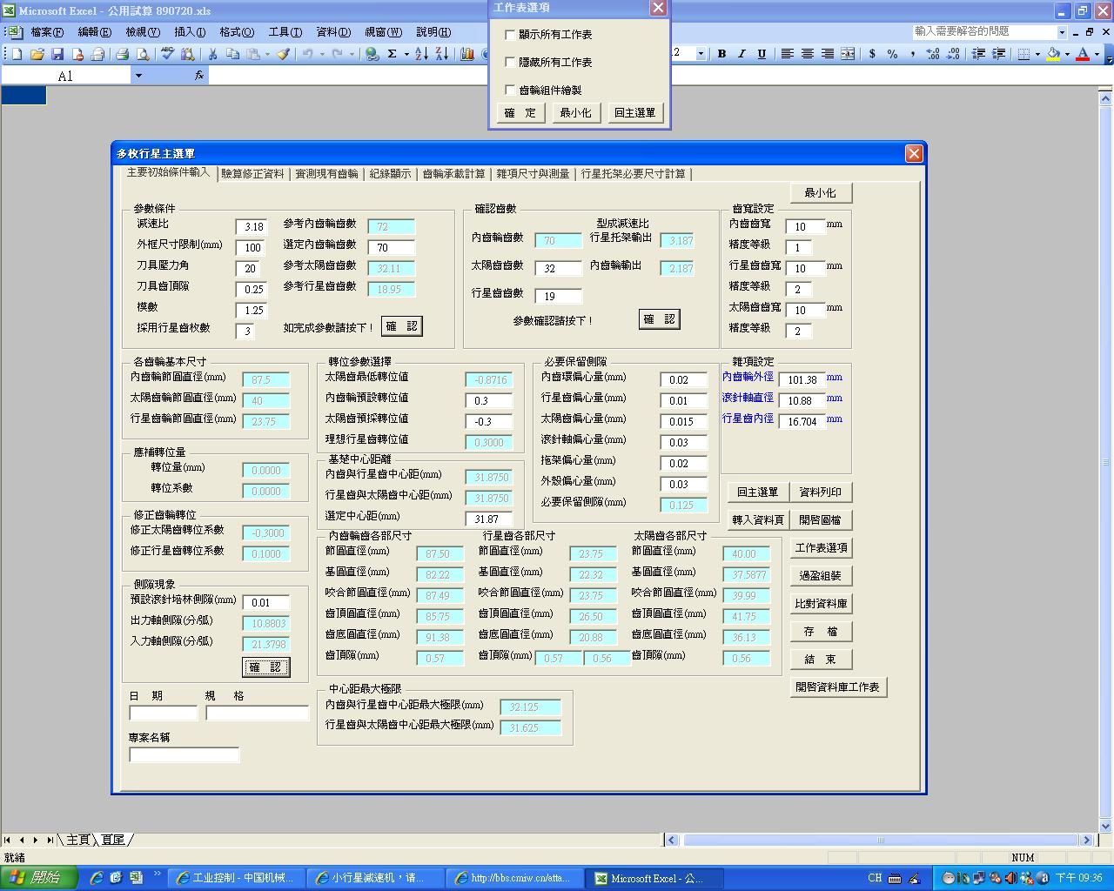1114x891 pixels.
Task: Apply Currency style dollar icon
Action: click(x=872, y=54)
